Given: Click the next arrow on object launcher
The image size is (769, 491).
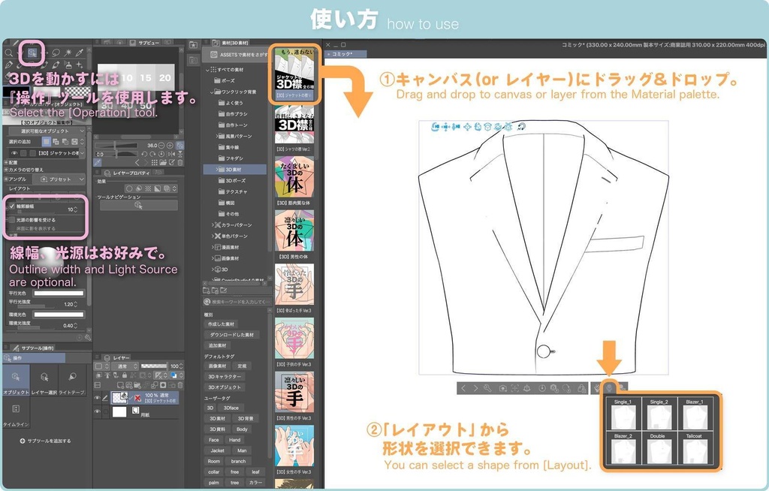Looking at the screenshot, I should pos(475,388).
